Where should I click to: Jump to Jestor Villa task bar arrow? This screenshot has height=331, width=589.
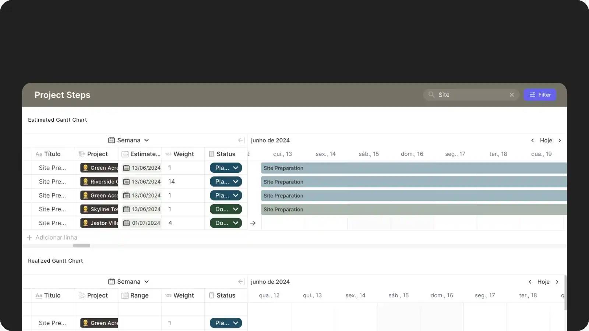point(253,223)
